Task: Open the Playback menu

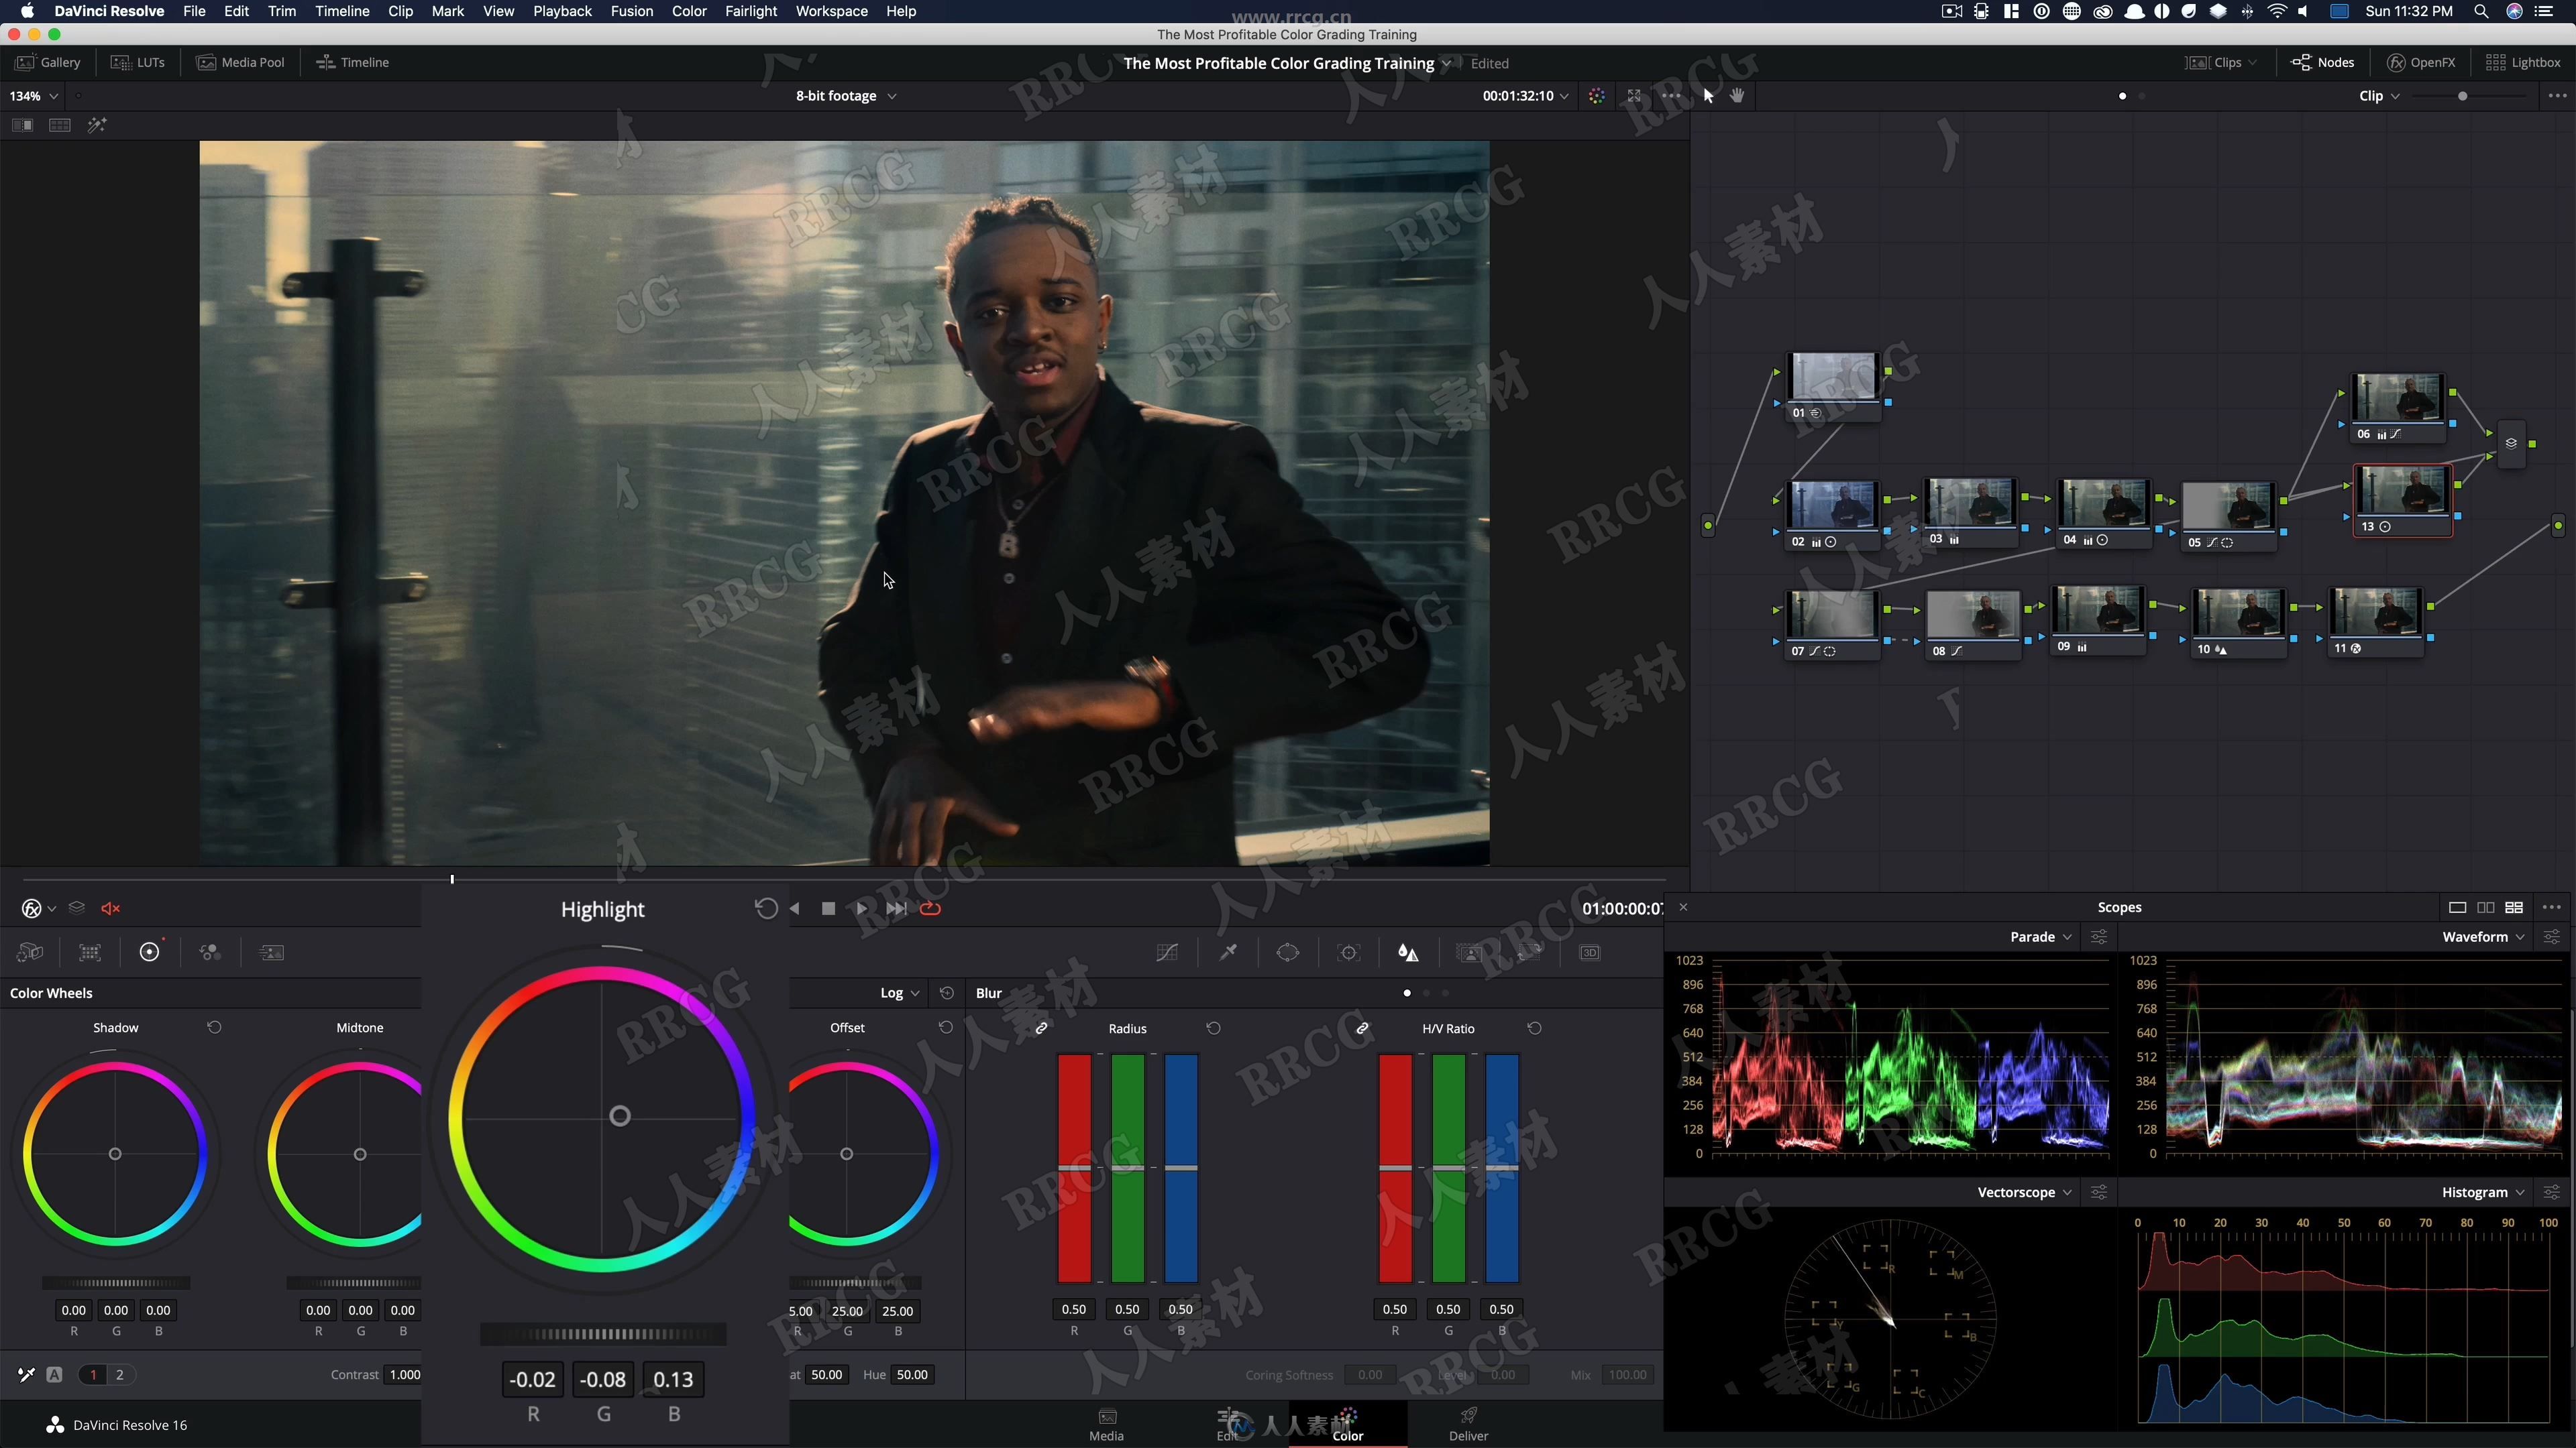Action: [562, 11]
